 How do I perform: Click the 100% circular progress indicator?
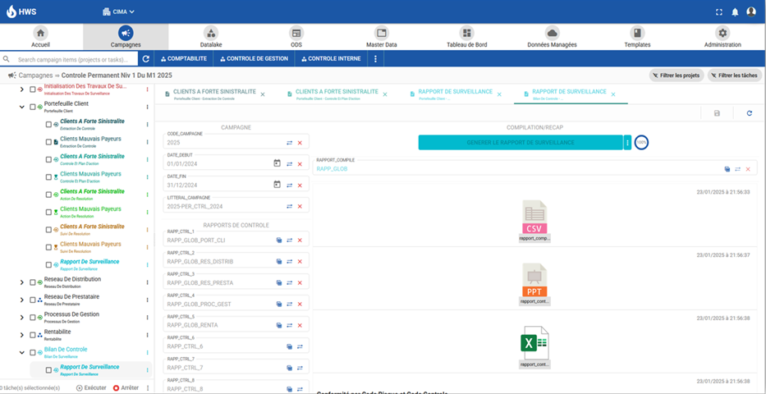coord(641,143)
